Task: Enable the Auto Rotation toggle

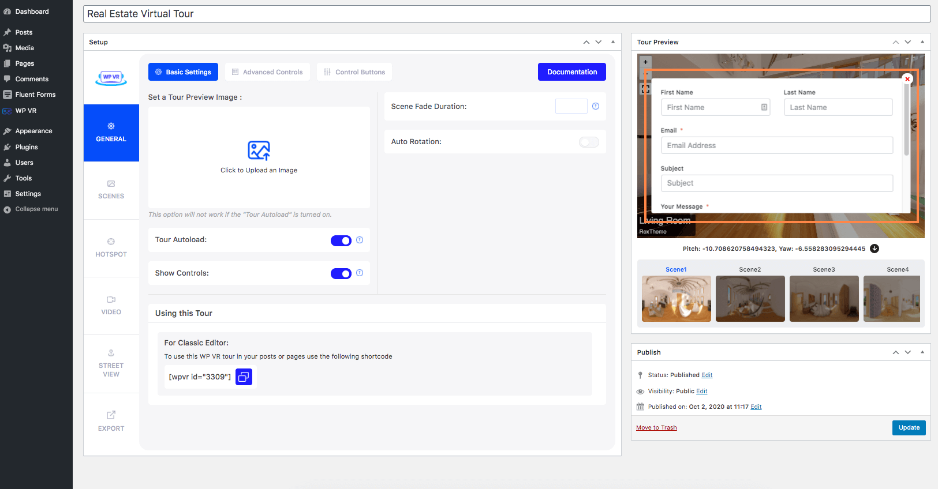Action: coord(589,142)
